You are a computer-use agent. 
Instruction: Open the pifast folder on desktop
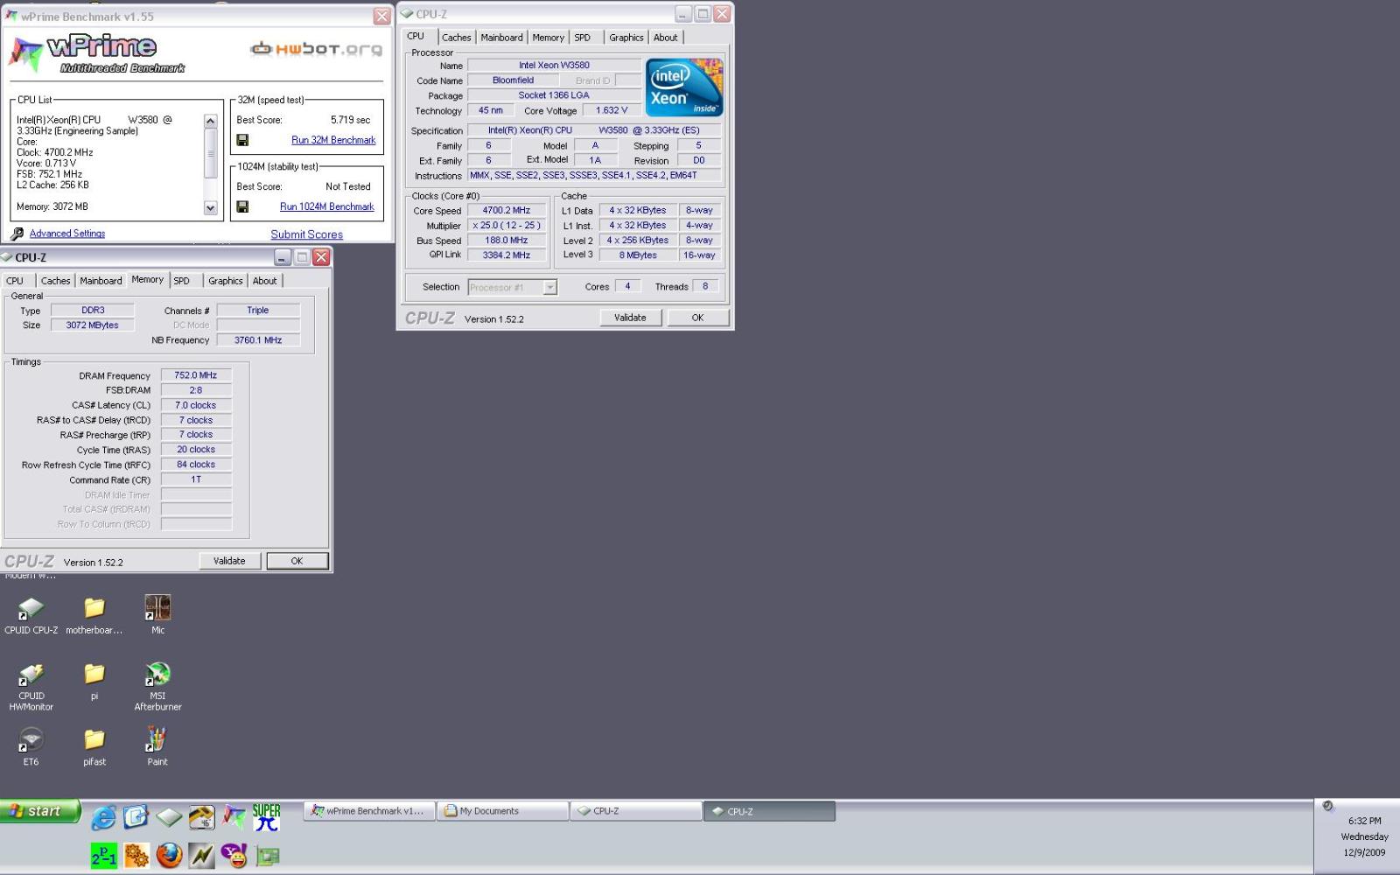click(94, 747)
